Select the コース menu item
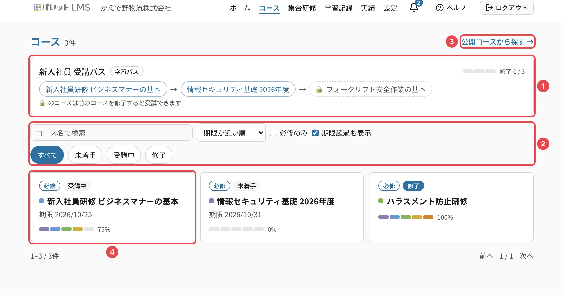Image resolution: width=564 pixels, height=295 pixels. click(269, 8)
